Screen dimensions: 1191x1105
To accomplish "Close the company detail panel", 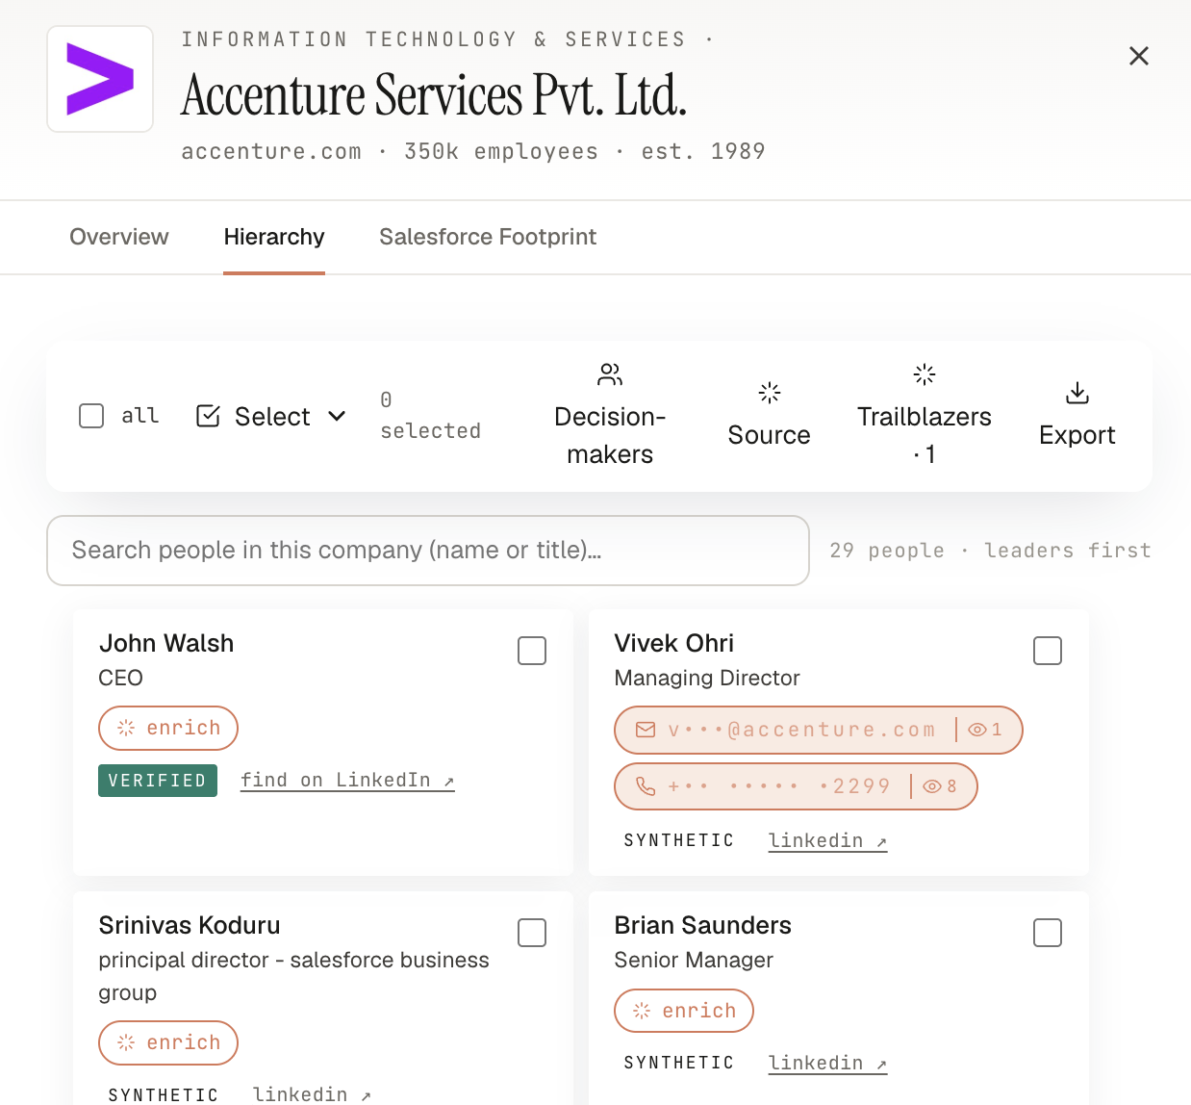I will tap(1139, 56).
